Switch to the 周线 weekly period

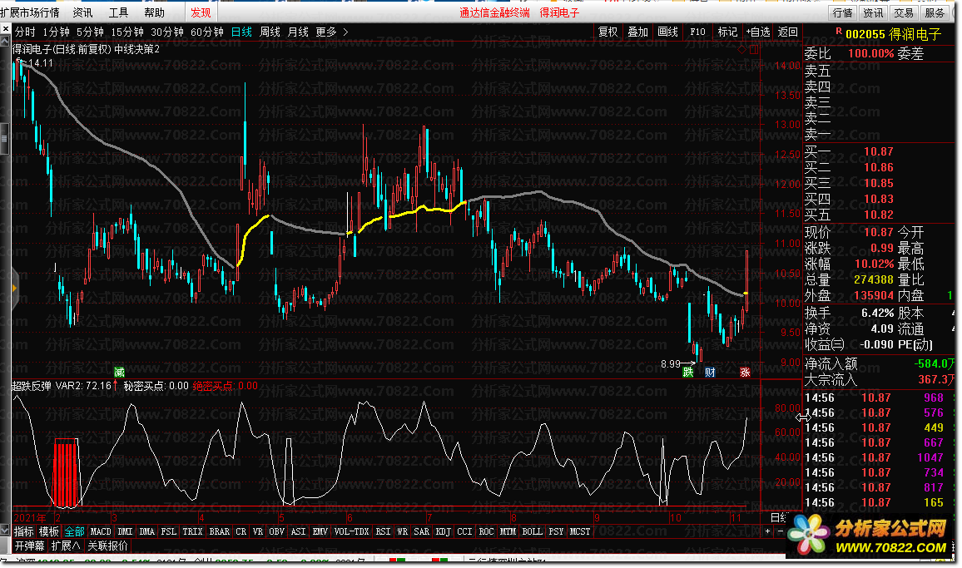270,32
